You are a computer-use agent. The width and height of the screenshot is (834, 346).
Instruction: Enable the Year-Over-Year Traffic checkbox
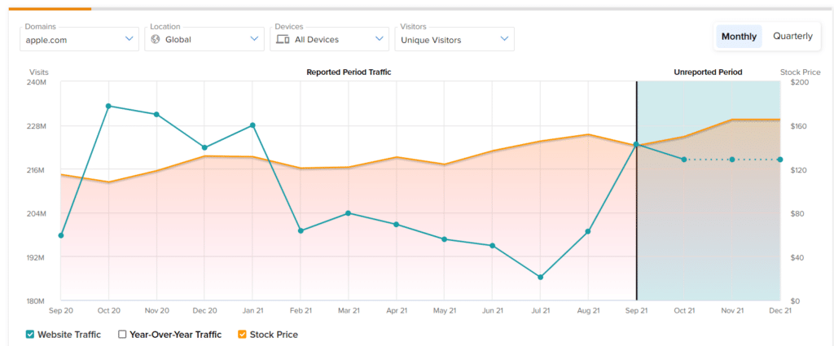(x=122, y=335)
